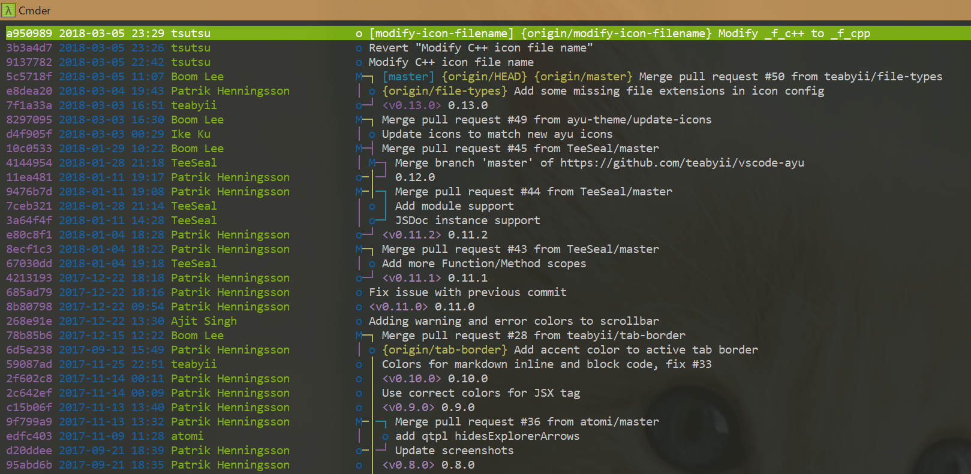Click commit hash 67030dd

tap(29, 264)
